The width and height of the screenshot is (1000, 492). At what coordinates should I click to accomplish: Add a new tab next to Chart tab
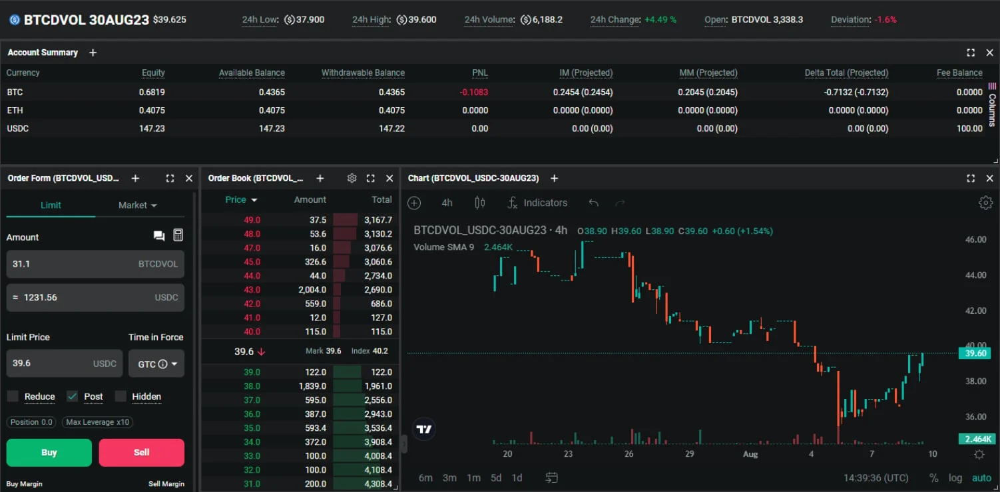[x=554, y=178]
